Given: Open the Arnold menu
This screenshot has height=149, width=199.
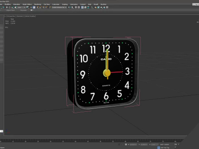Looking at the screenshot, I should (96, 4).
